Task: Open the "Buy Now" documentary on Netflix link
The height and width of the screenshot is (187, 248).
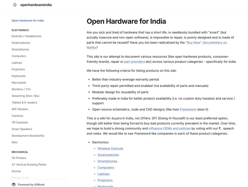Action: tap(207, 42)
